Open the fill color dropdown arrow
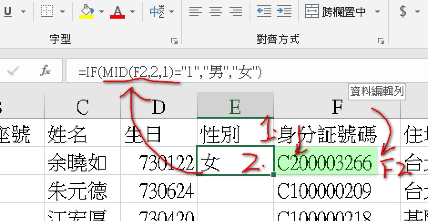Screen dimensions: 428x221 pos(101,11)
